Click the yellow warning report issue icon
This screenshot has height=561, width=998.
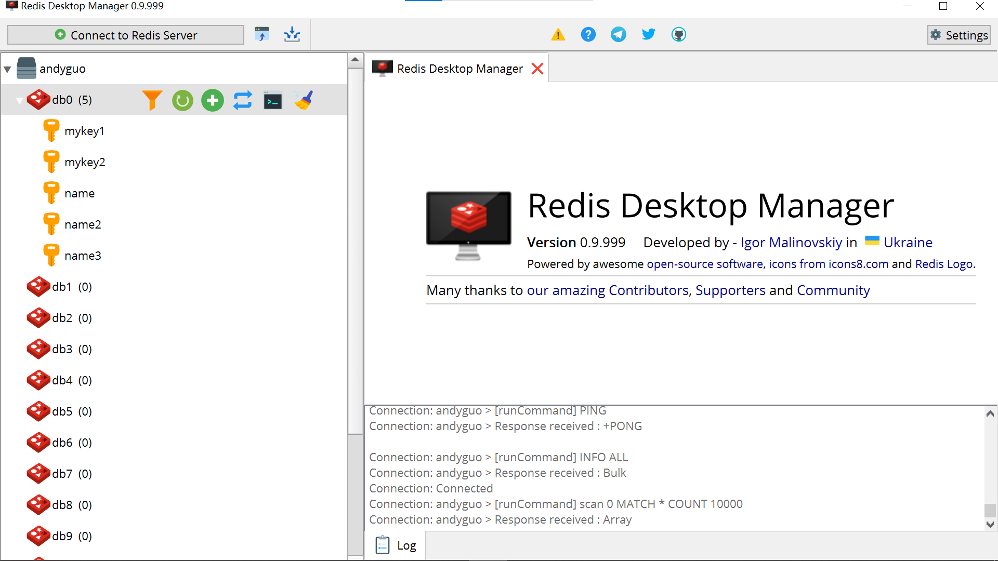tap(558, 35)
